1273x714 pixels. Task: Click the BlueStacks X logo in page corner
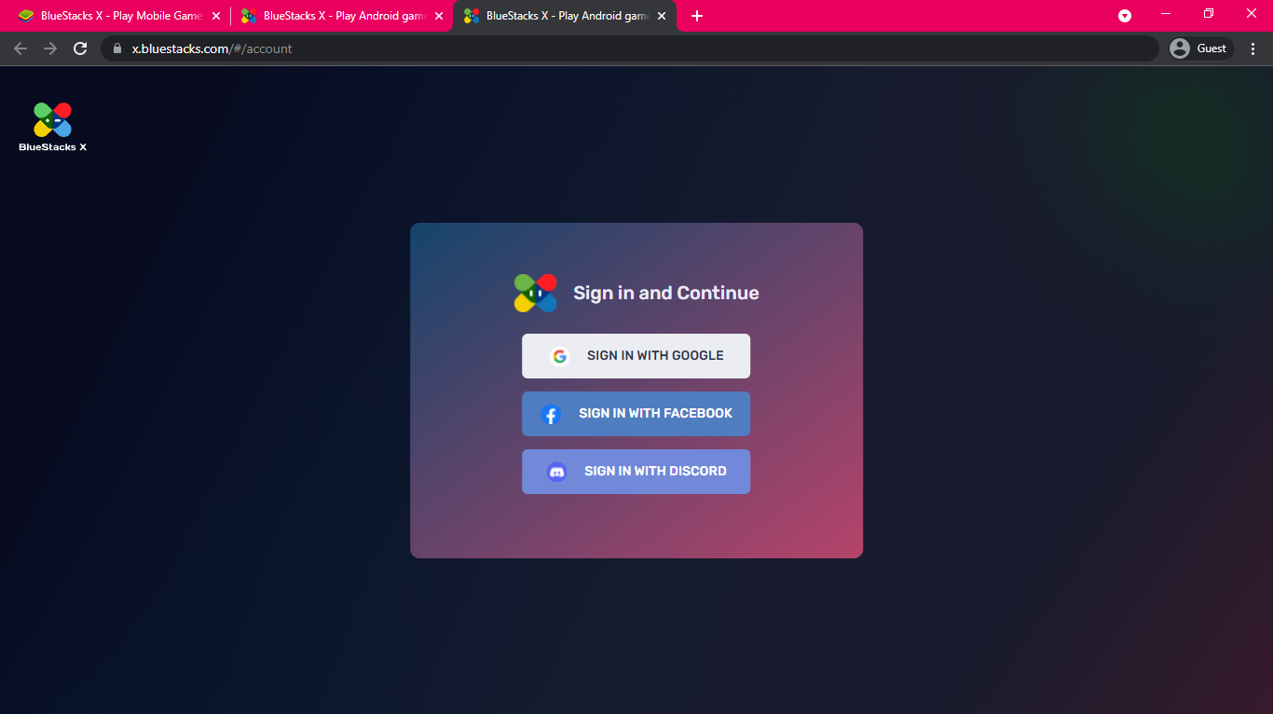coord(52,127)
